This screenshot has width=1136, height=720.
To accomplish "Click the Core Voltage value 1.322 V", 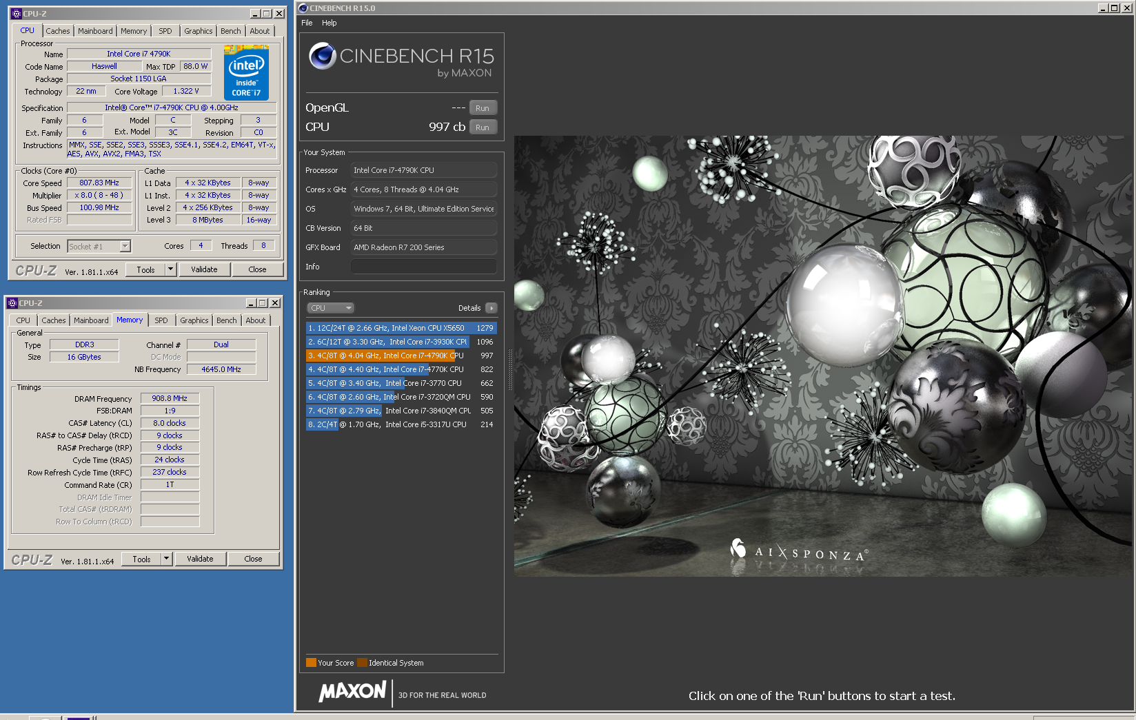I will [186, 91].
